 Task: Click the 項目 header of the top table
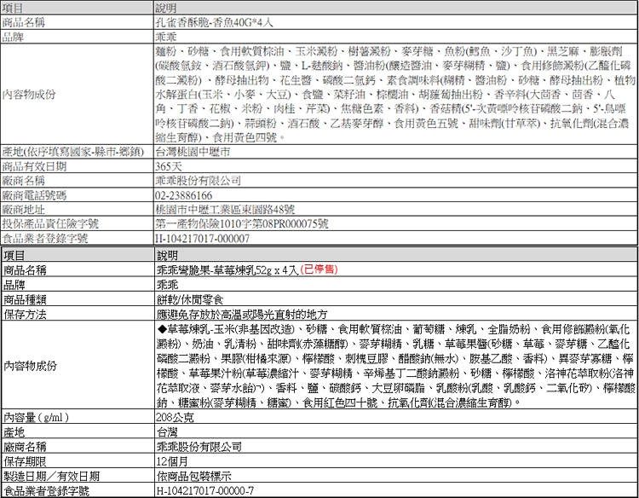13,8
